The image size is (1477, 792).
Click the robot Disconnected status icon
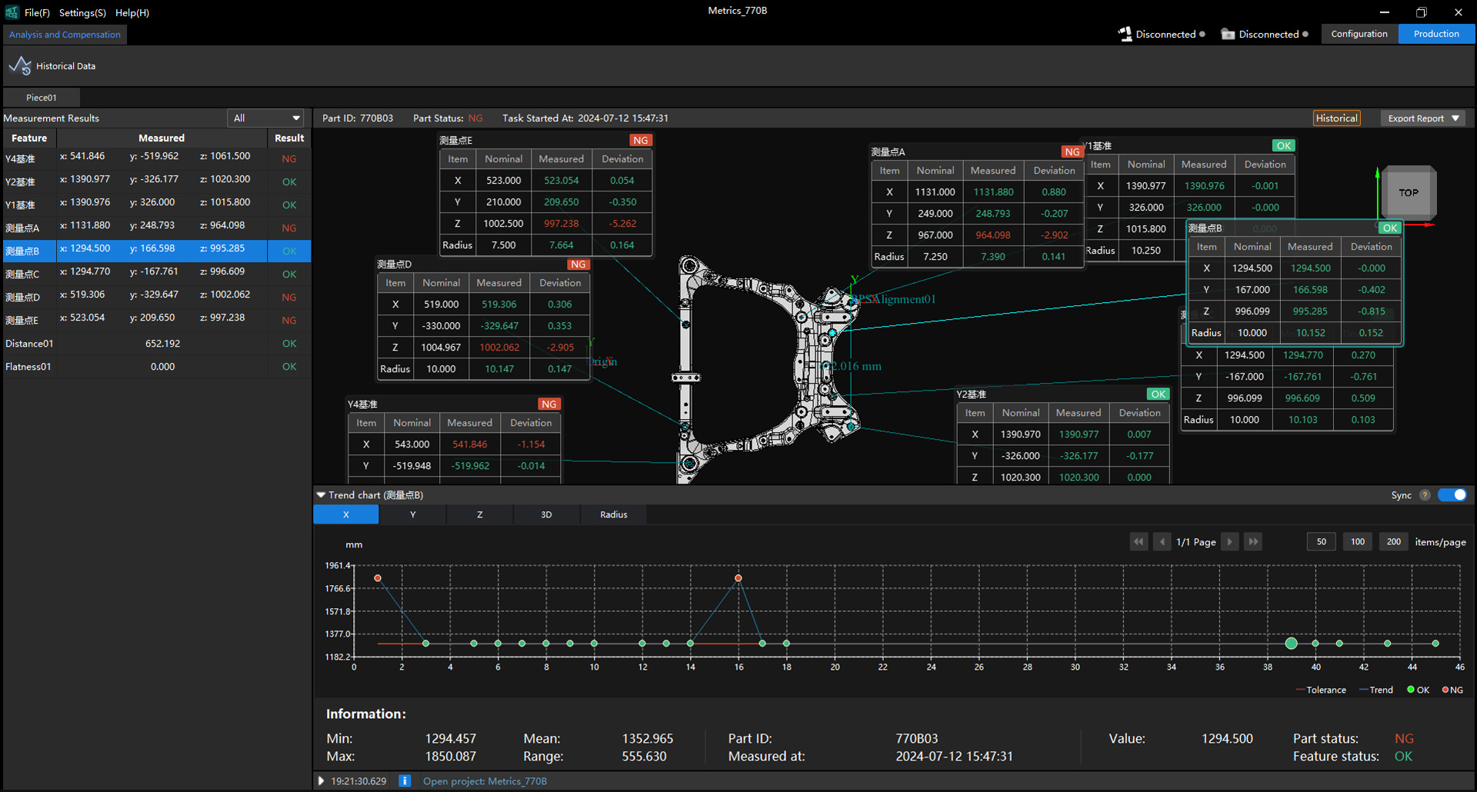(x=1125, y=34)
